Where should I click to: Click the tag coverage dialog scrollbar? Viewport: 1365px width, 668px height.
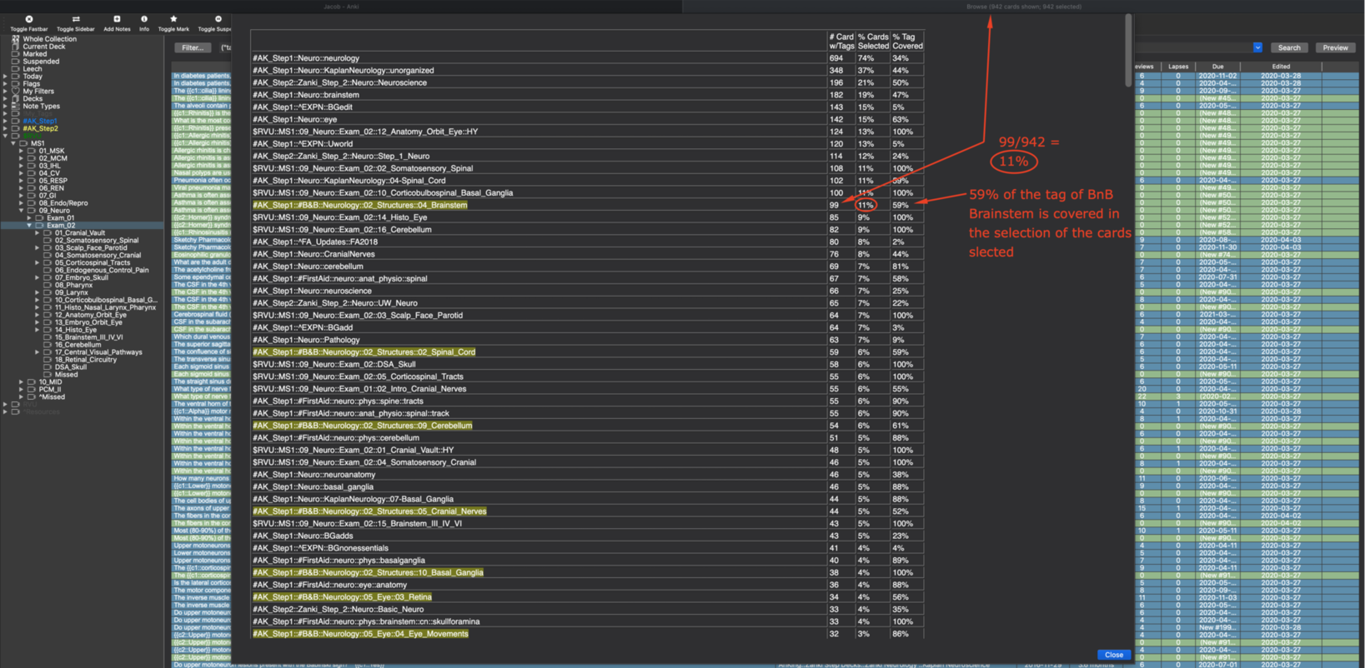[1128, 50]
